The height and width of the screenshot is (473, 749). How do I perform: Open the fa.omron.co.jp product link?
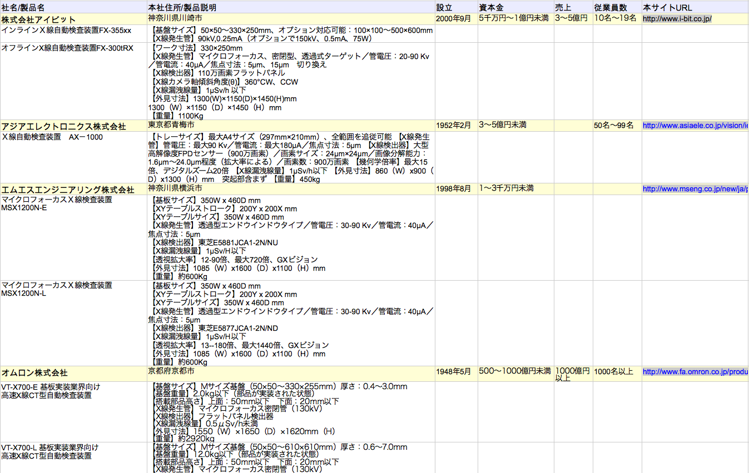(696, 372)
